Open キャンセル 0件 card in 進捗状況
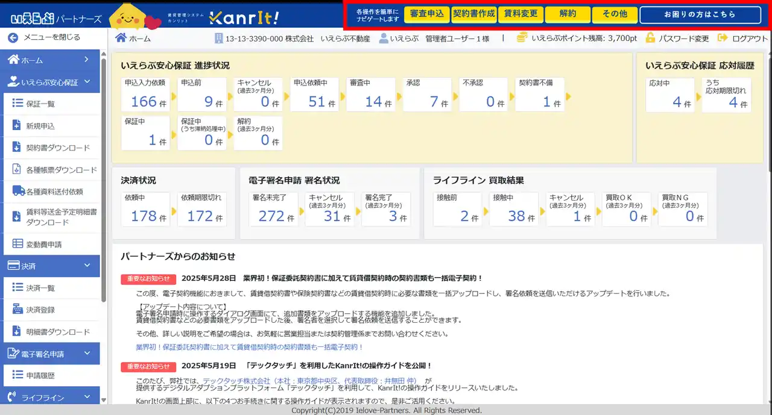Viewport: 772px width, 415px height. [x=258, y=95]
